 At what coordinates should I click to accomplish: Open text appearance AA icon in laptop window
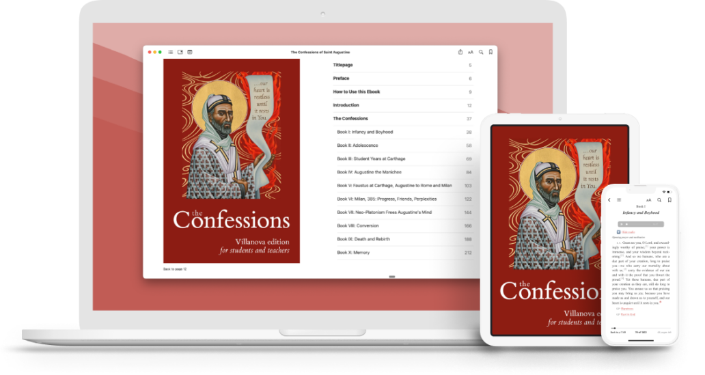pos(470,52)
